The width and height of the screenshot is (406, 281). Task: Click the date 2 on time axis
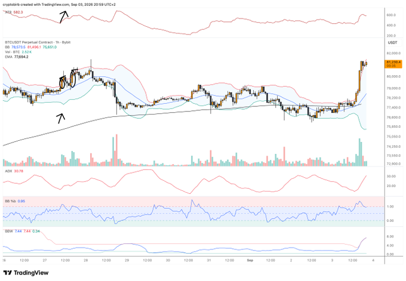coord(291,260)
